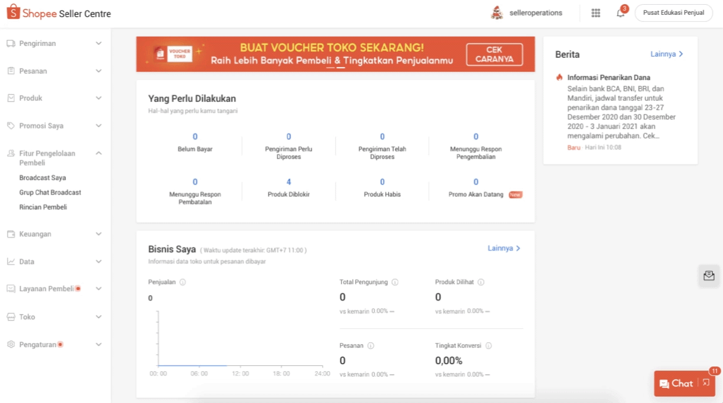
Task: Click Cek Caranya on the voucher banner
Action: [494, 54]
